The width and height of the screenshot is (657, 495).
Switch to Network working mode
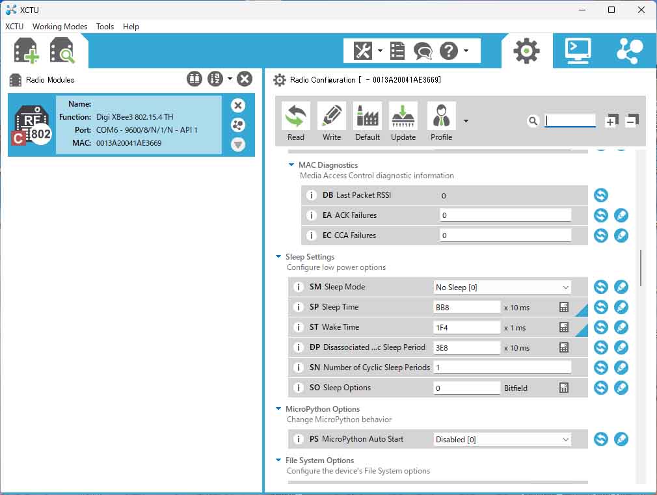click(630, 51)
